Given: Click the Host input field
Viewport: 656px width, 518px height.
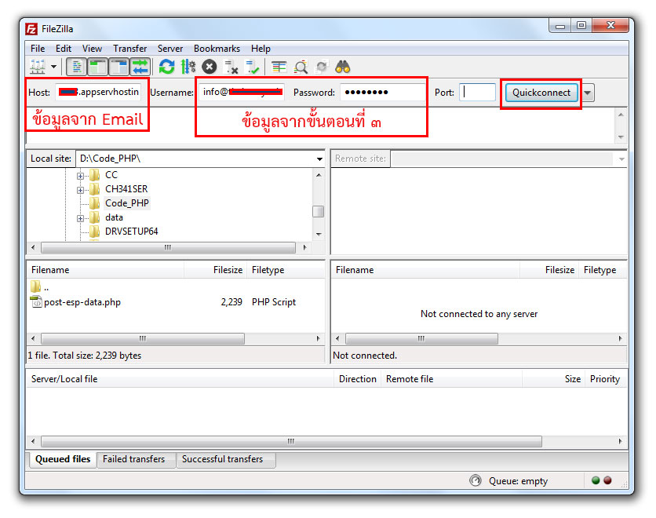Looking at the screenshot, I should [x=98, y=92].
